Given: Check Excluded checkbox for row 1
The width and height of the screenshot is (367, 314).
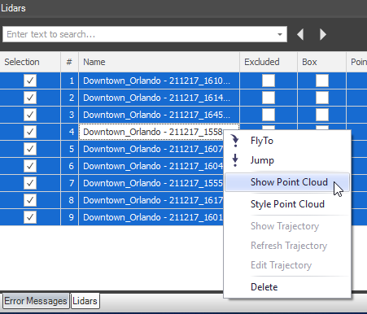Looking at the screenshot, I should pyautogui.click(x=269, y=81).
